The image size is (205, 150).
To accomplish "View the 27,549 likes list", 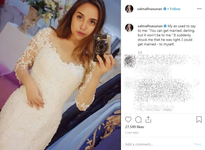I will [x=134, y=127].
